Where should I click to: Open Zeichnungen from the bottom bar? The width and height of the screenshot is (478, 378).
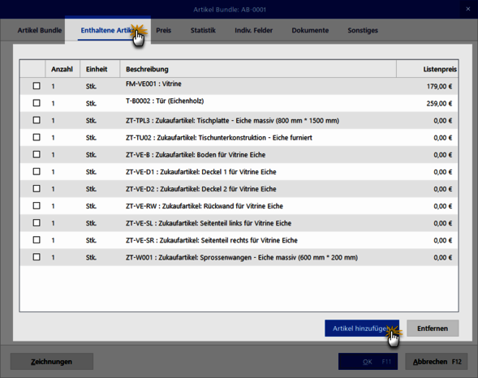pyautogui.click(x=51, y=362)
